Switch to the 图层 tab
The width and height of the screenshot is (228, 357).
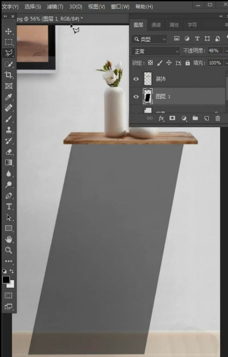coord(138,25)
